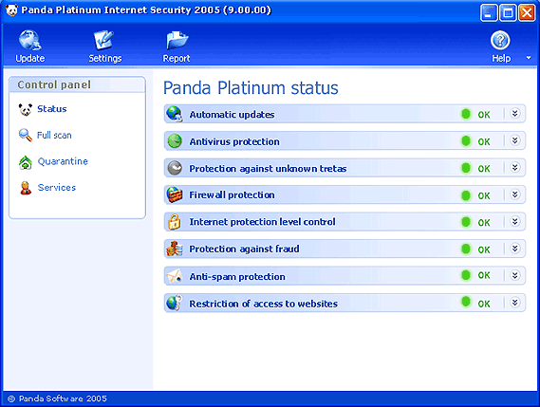This screenshot has width=540, height=407.
Task: Open the dropdown arrow next to Help
Action: (x=529, y=58)
